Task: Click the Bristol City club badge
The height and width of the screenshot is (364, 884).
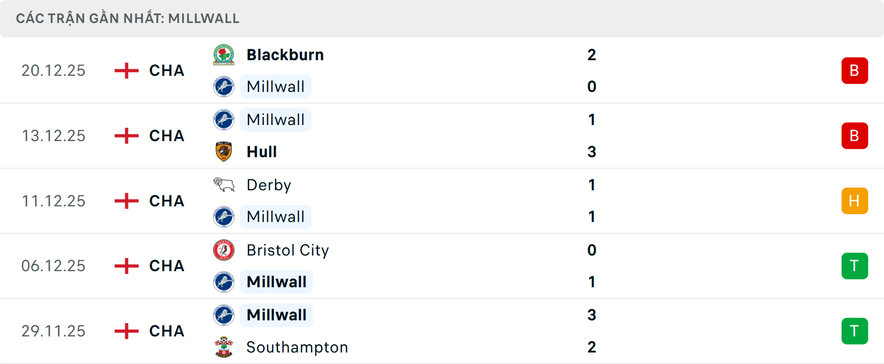Action: [223, 250]
